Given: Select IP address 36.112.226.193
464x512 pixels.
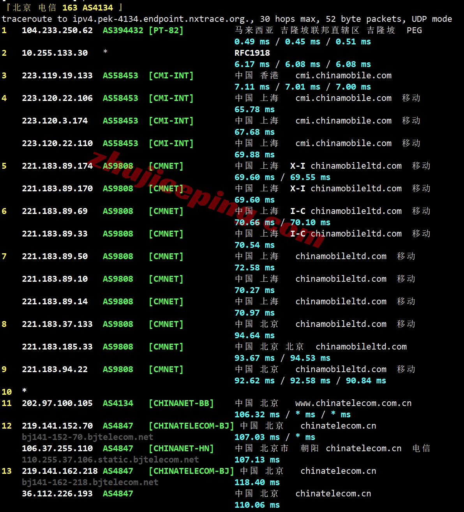Looking at the screenshot, I should coord(57,494).
